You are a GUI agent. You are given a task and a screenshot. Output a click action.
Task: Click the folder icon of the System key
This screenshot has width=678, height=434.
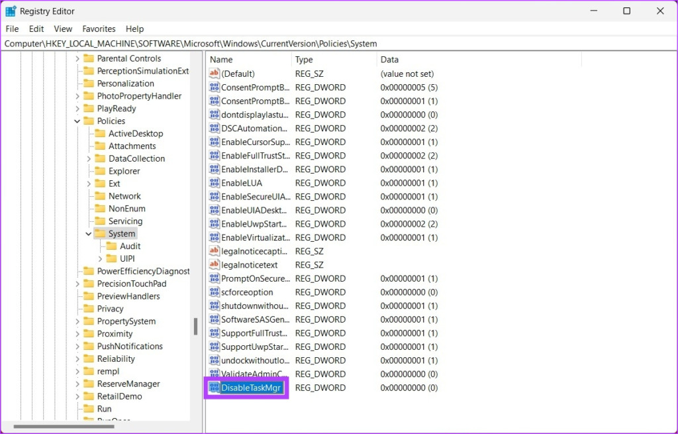pyautogui.click(x=100, y=234)
